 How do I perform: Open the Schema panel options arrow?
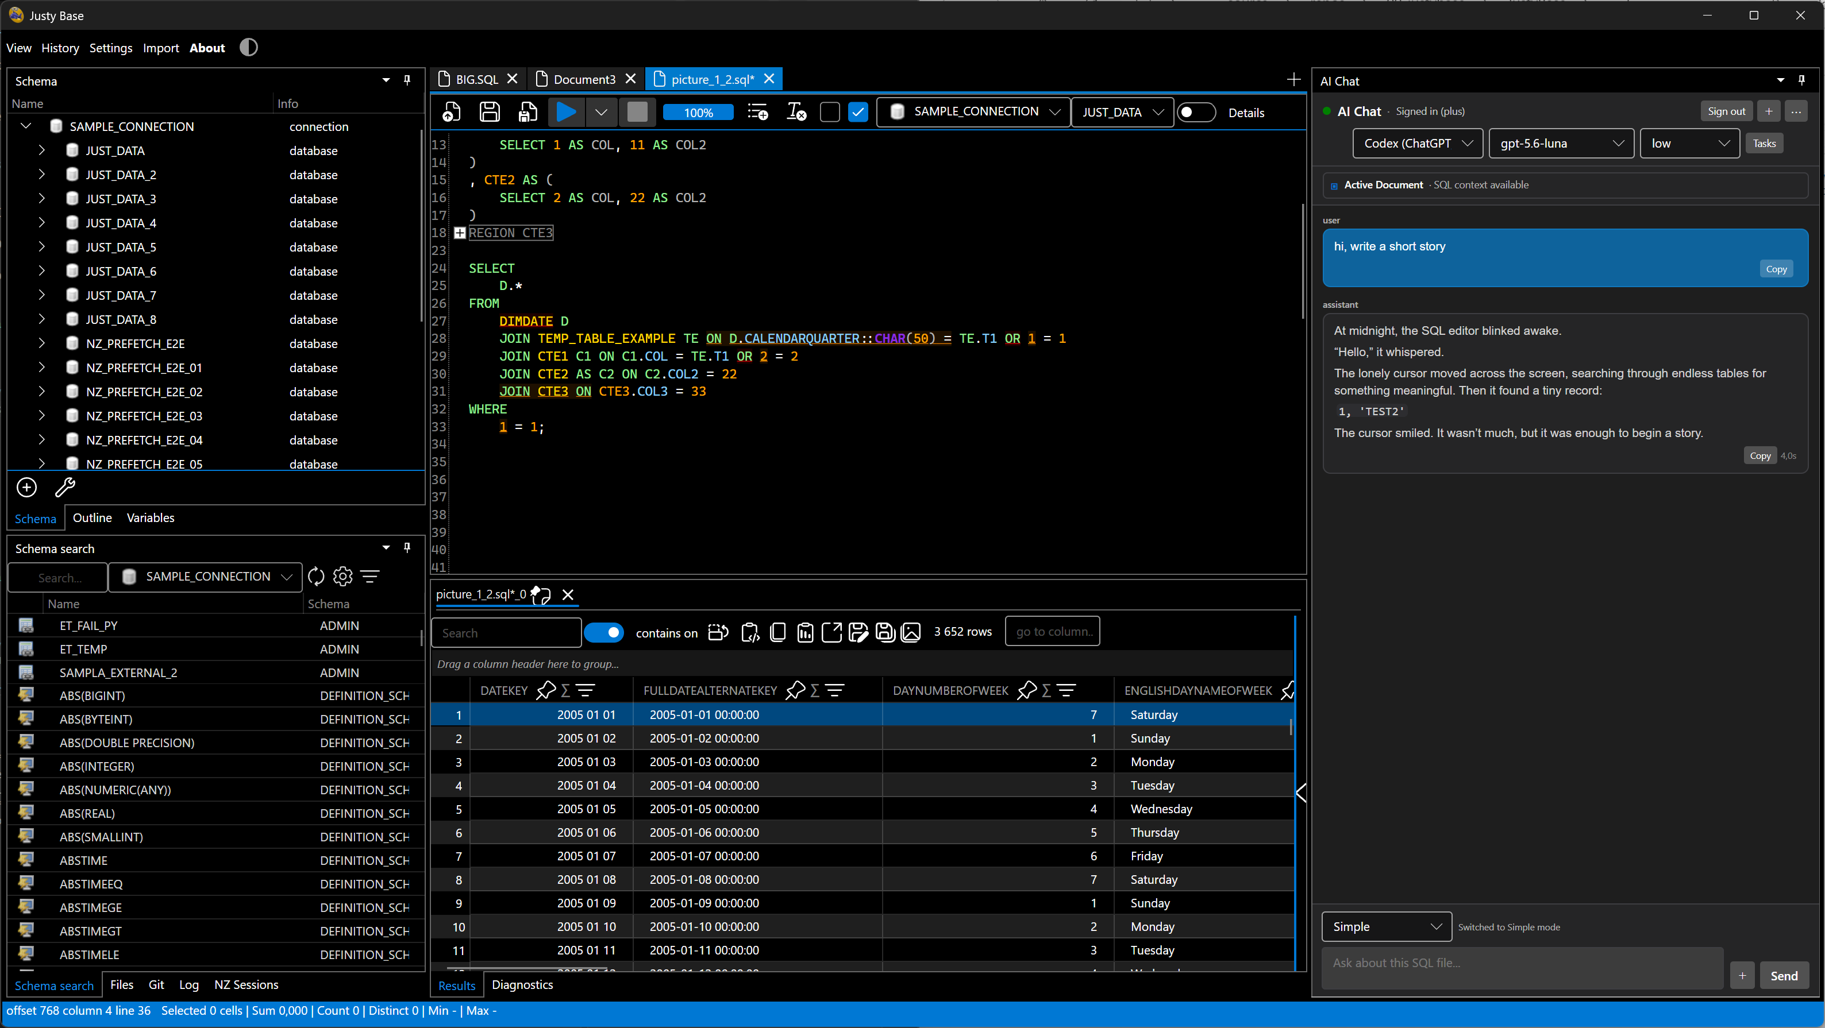tap(386, 81)
